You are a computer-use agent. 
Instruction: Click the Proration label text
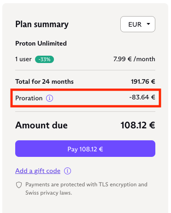(x=29, y=98)
